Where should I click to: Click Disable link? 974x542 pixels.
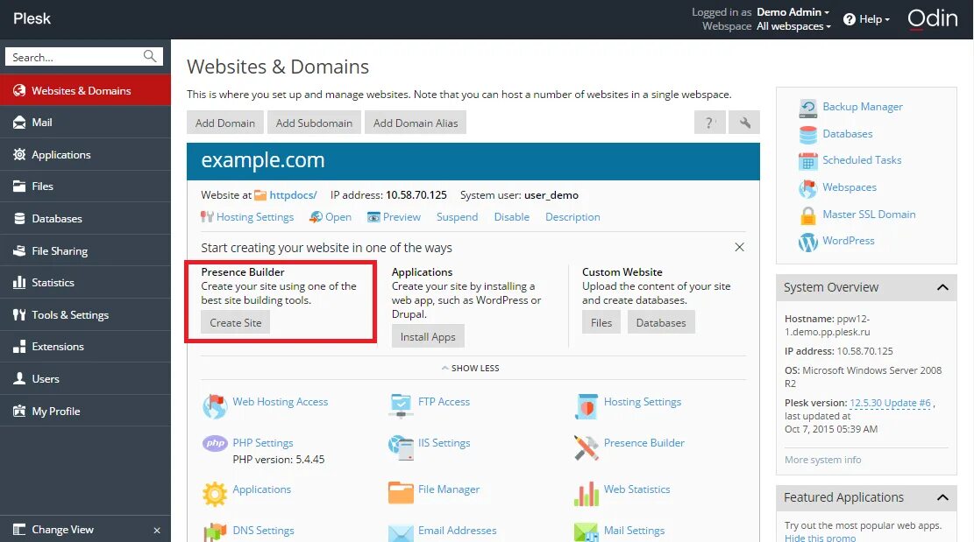[x=512, y=217]
